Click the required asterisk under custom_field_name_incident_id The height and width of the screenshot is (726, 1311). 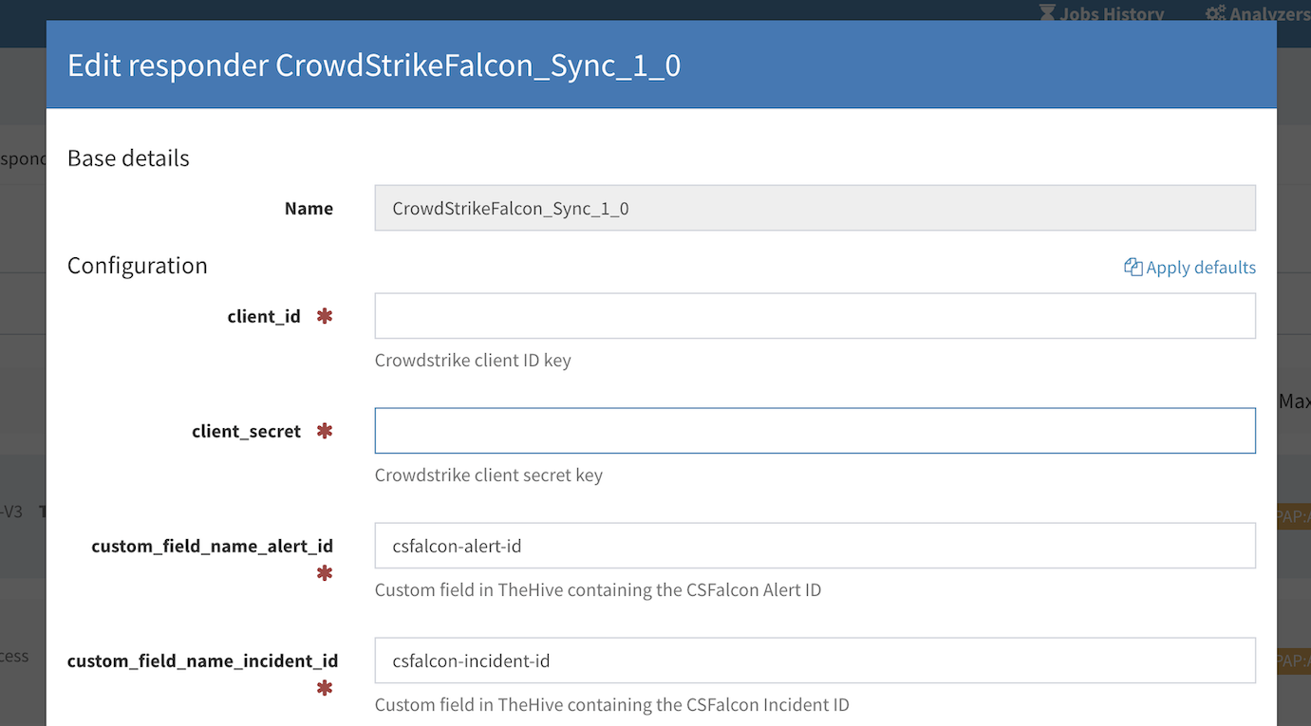pyautogui.click(x=325, y=687)
